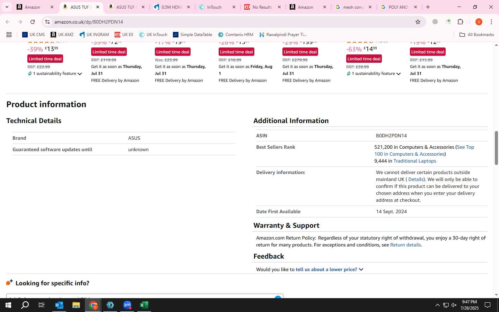Close the No Results tab
This screenshot has width=499, height=312.
(279, 7)
